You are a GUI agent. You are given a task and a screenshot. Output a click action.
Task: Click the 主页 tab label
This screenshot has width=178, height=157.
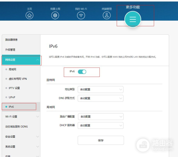[29, 9]
